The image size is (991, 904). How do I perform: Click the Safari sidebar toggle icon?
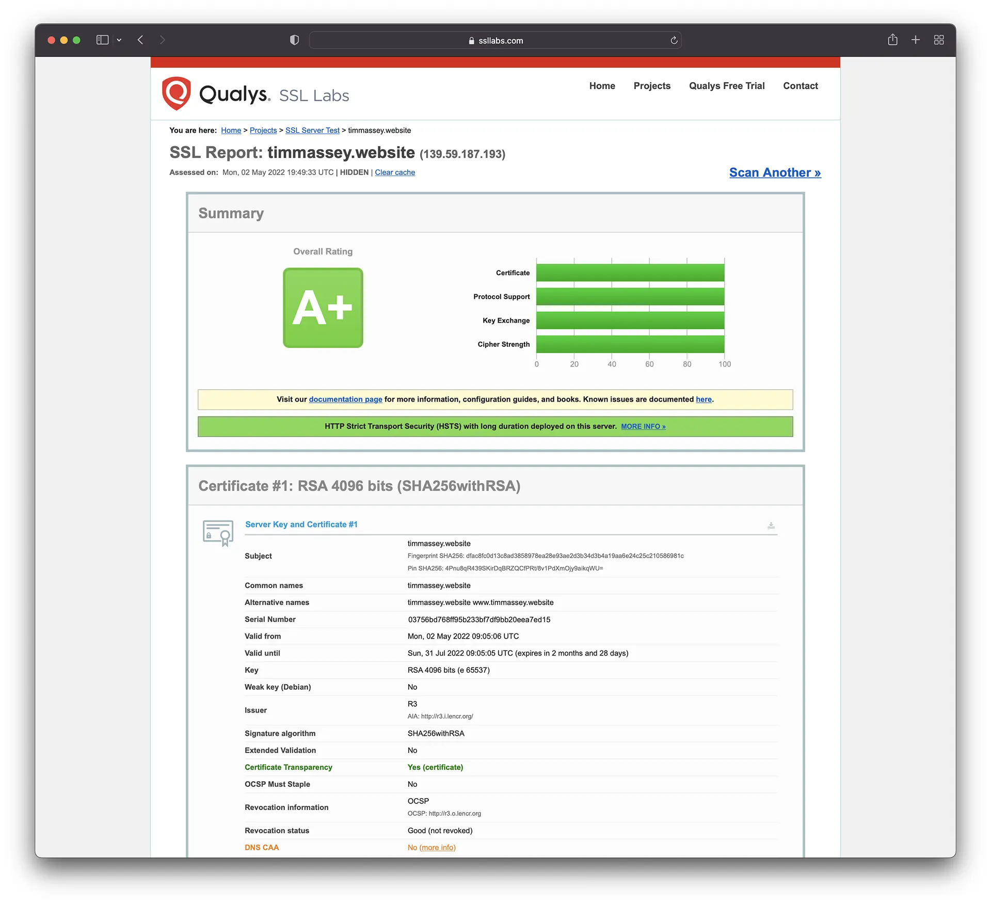tap(102, 40)
